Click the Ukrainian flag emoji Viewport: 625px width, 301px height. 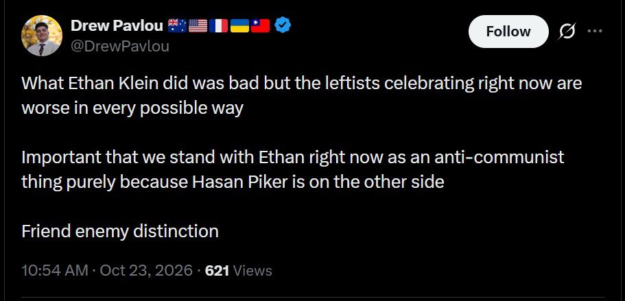(239, 26)
